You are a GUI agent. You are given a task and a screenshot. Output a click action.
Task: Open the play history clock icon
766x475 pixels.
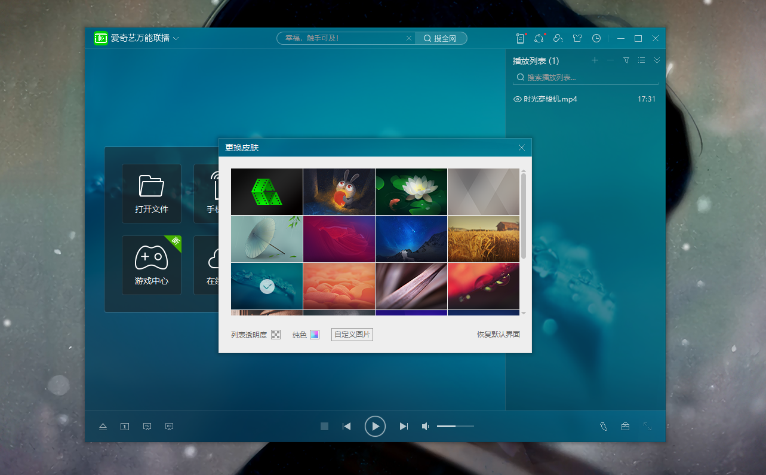[596, 38]
